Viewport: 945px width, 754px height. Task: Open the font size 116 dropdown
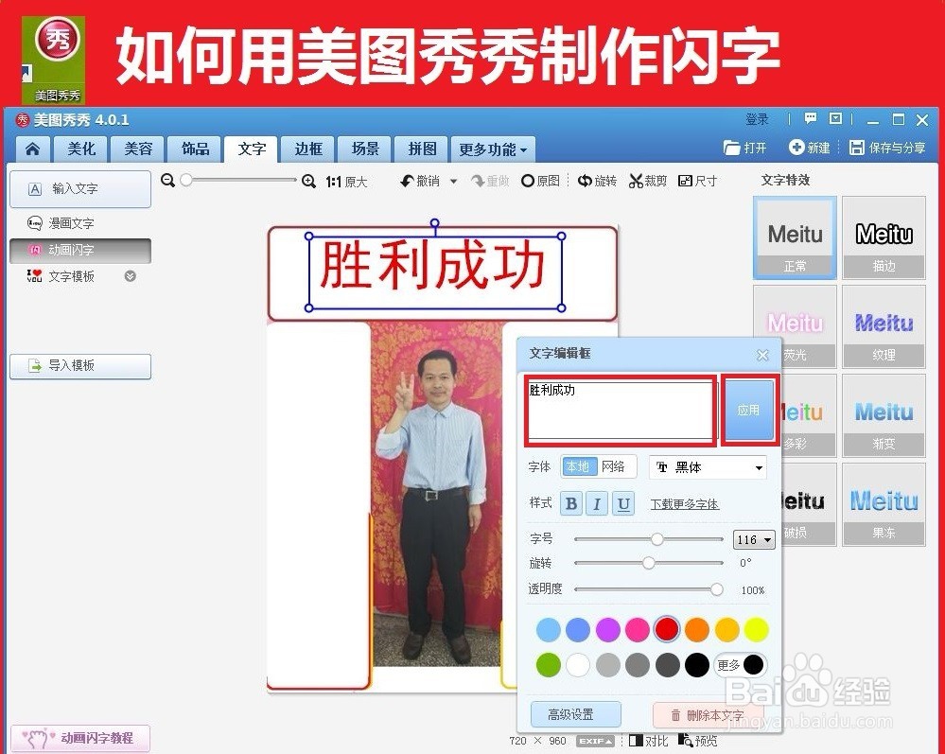(x=753, y=539)
